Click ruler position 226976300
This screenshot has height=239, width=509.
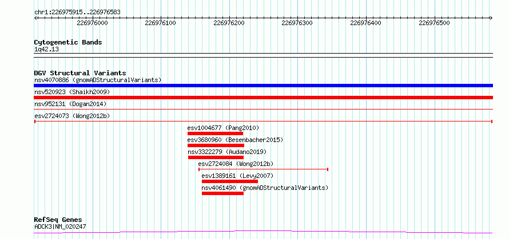coord(297,23)
